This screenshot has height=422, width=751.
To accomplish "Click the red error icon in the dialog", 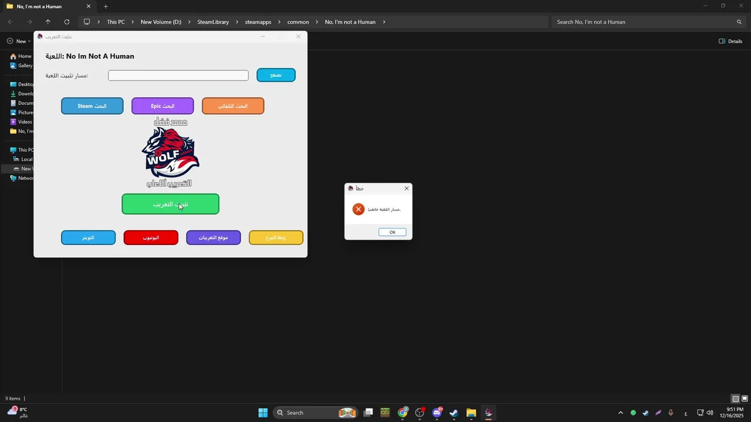I will pos(358,209).
